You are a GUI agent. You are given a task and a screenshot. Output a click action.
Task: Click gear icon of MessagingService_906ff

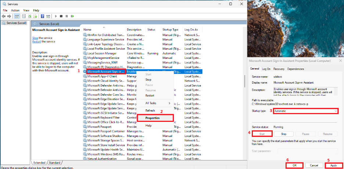click(x=85, y=63)
